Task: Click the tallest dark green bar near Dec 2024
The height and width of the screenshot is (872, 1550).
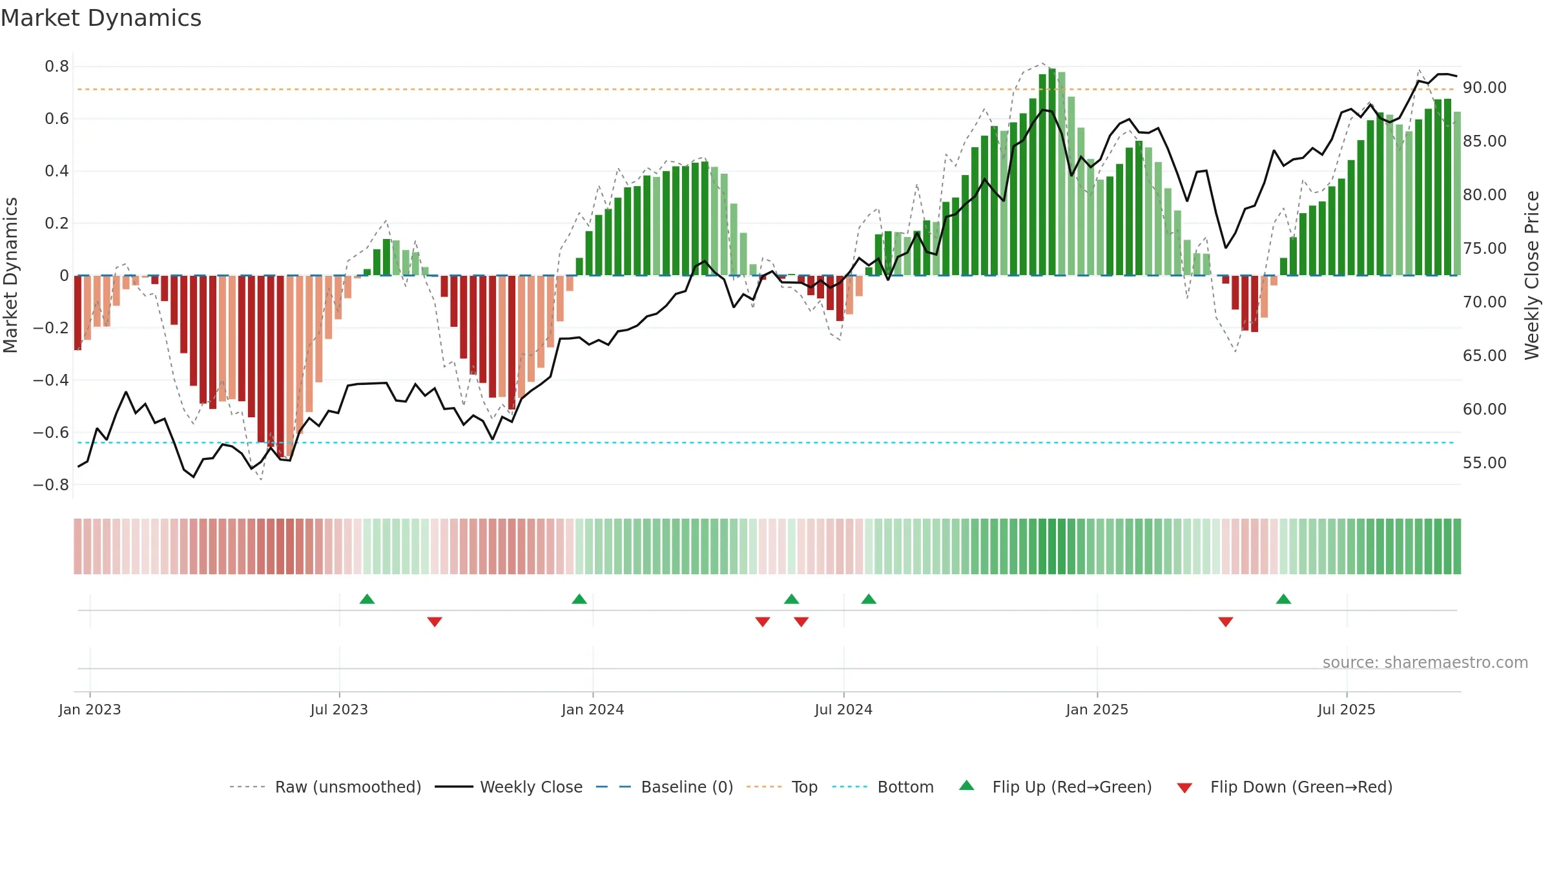Action: click(1052, 172)
